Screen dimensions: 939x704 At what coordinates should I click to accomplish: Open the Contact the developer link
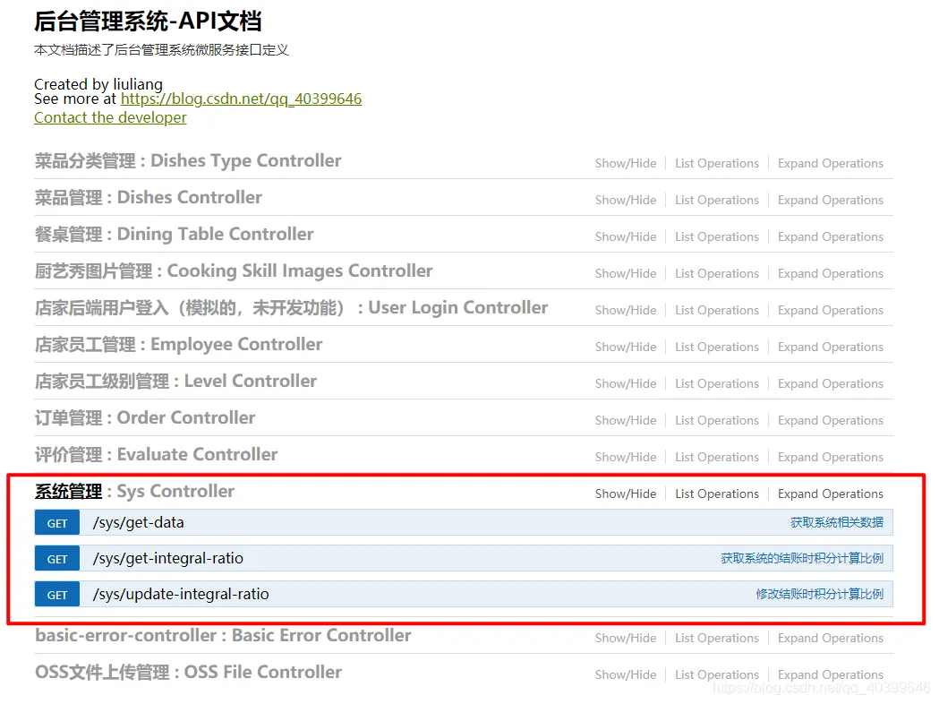point(109,117)
